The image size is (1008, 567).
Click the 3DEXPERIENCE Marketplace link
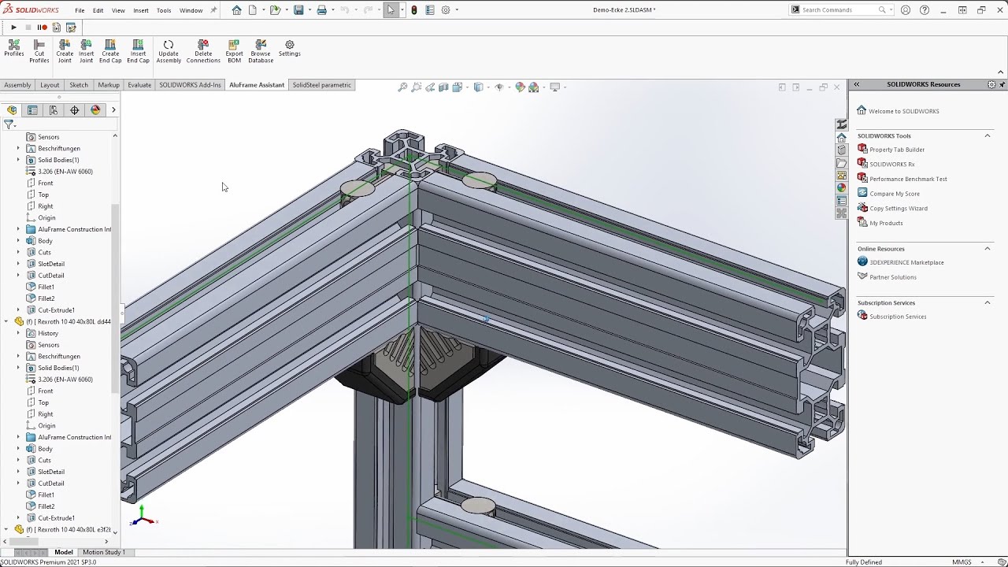click(906, 262)
